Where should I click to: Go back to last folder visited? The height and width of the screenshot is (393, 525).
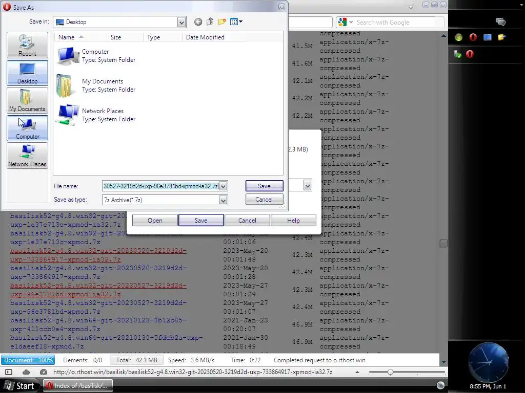coord(198,22)
